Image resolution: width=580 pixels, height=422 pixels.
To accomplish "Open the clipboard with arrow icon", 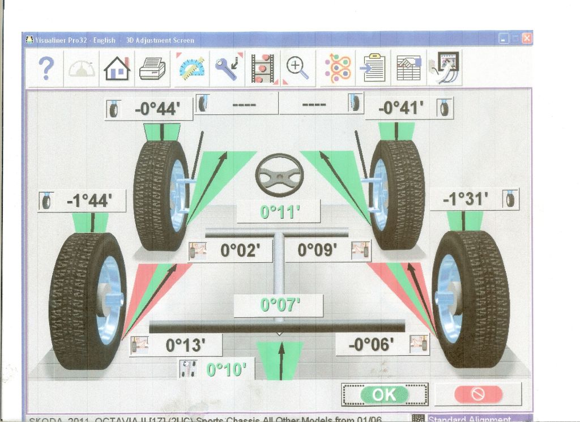I will 373,68.
